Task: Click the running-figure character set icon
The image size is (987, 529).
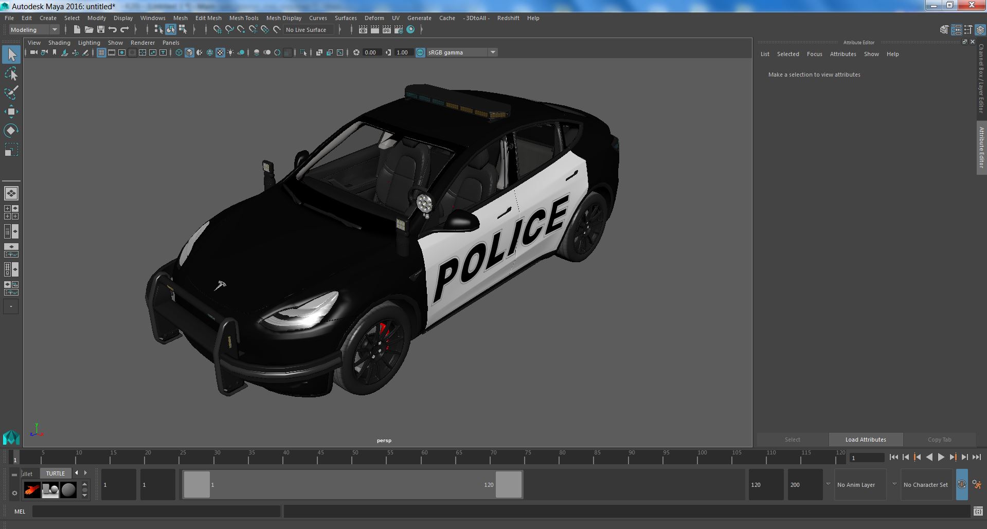Action: pyautogui.click(x=977, y=484)
